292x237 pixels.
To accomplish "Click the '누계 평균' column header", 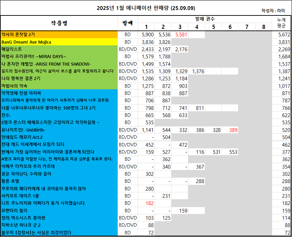I will [281, 23].
